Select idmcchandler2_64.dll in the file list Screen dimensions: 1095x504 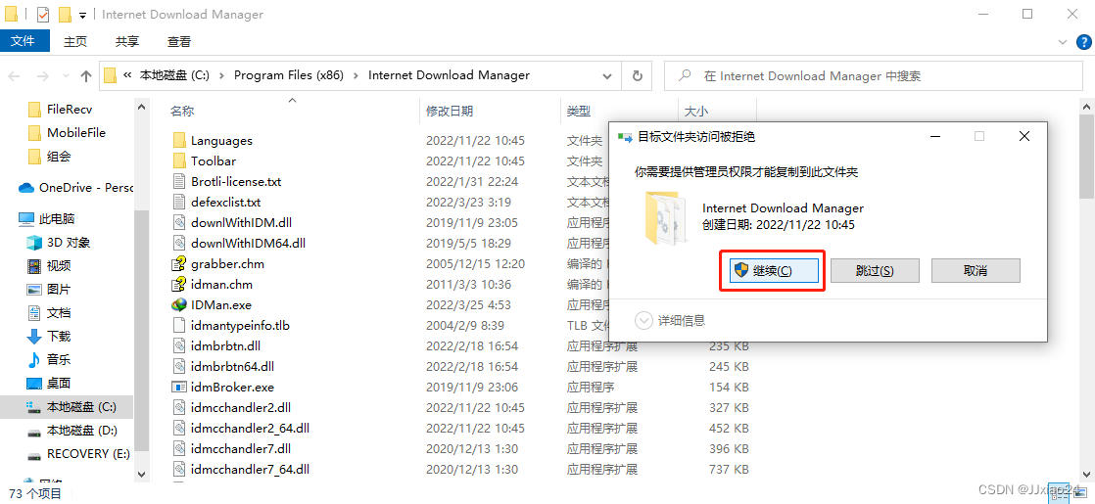point(250,428)
